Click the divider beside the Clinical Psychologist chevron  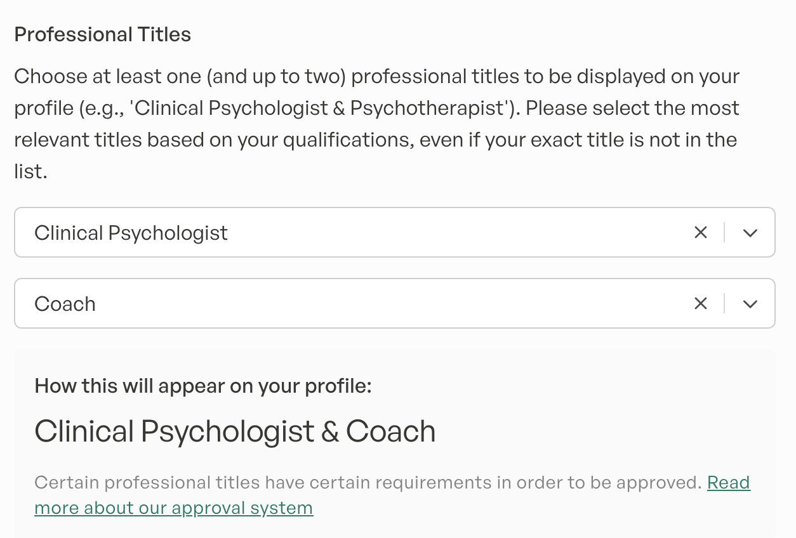coord(724,233)
